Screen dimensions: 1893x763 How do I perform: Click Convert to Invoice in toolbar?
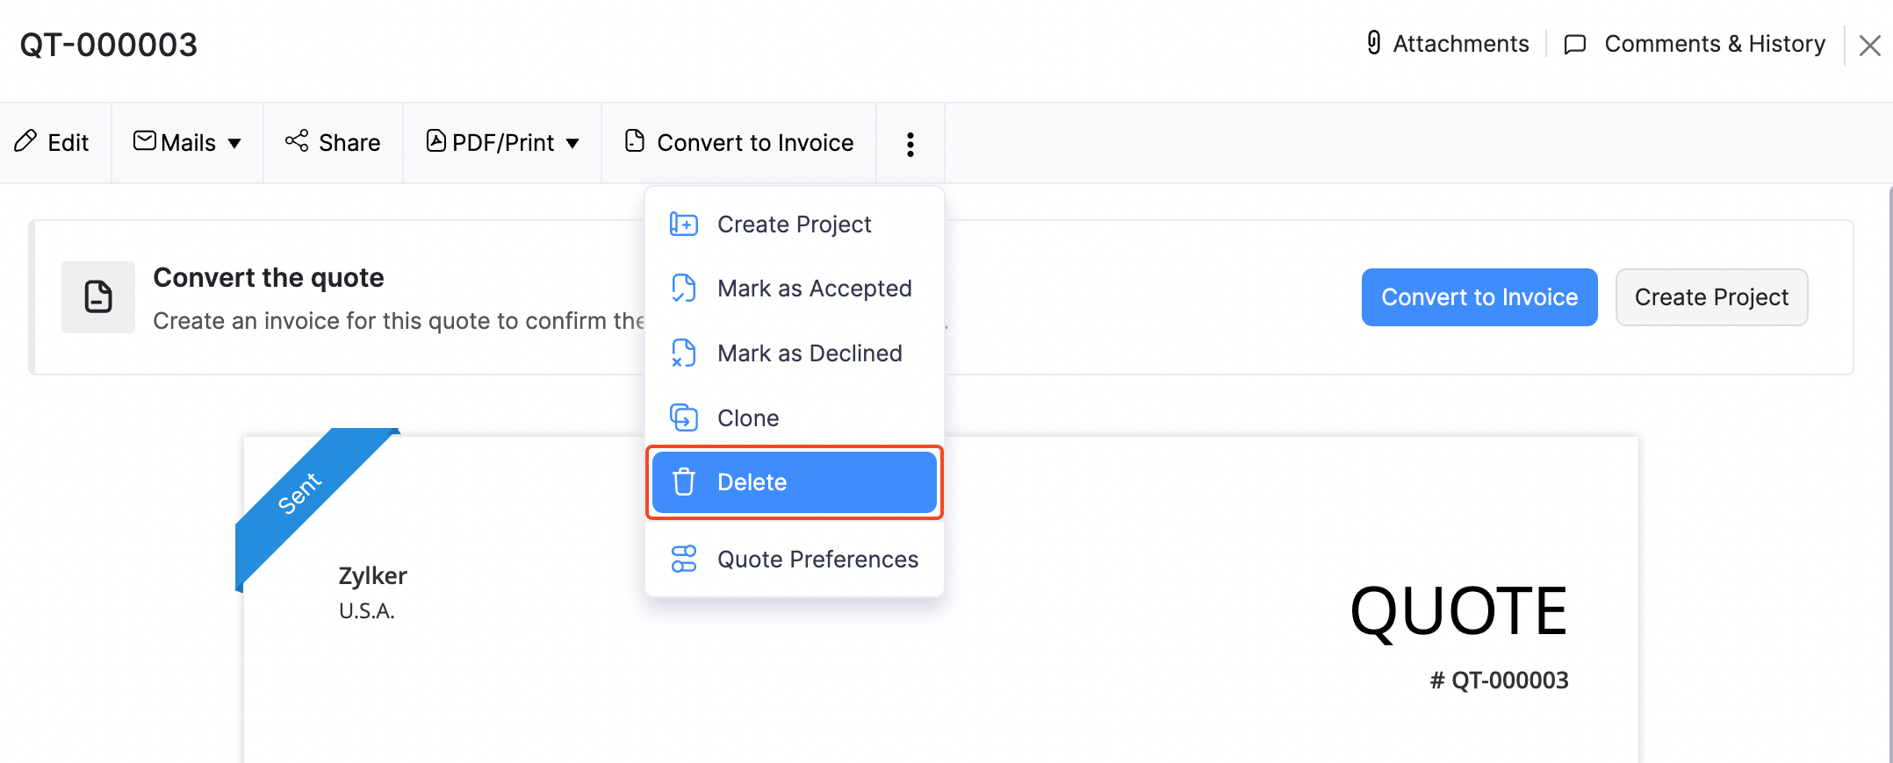point(738,143)
